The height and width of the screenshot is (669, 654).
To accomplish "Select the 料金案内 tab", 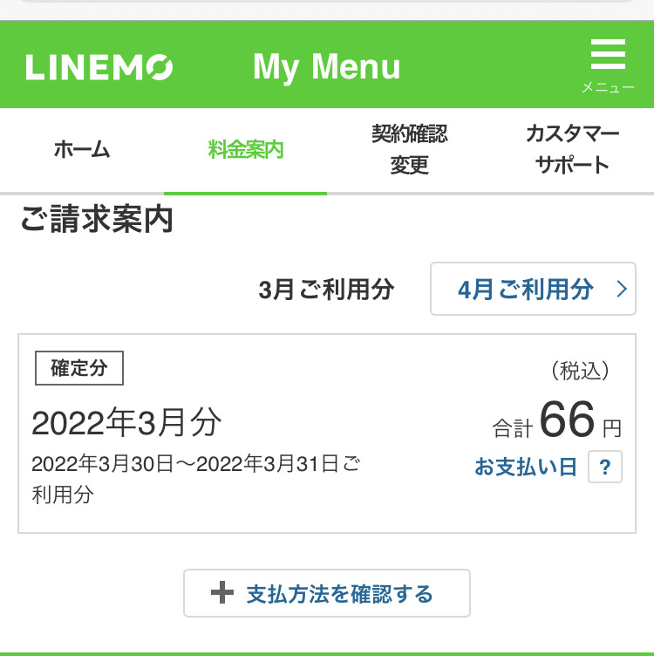I will pyautogui.click(x=246, y=149).
